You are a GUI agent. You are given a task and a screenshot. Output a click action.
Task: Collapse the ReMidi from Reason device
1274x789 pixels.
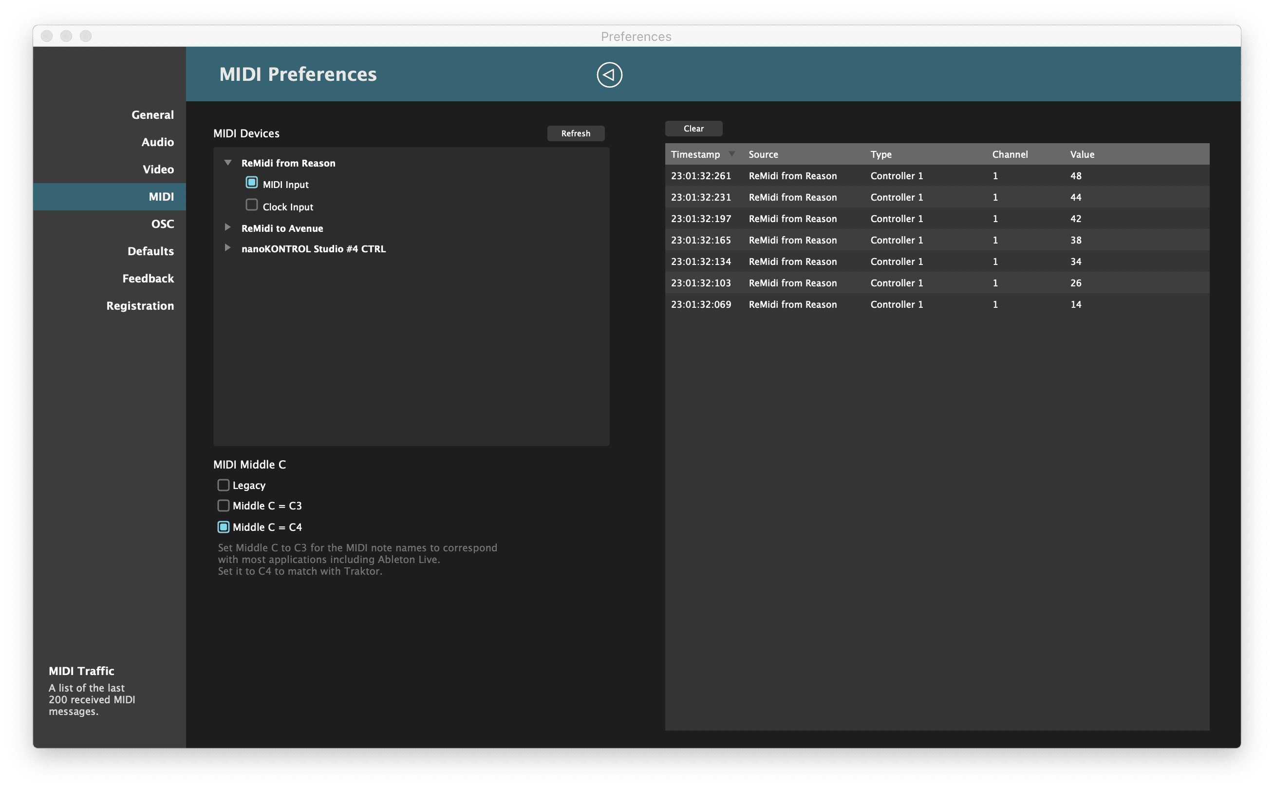point(226,162)
